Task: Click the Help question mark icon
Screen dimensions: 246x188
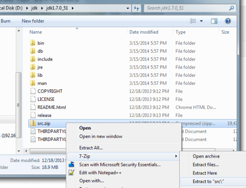Action: click(228, 21)
